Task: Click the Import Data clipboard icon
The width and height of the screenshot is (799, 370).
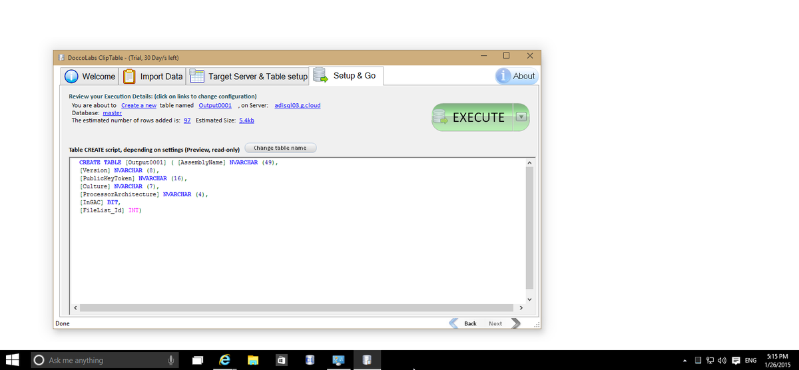Action: point(129,76)
